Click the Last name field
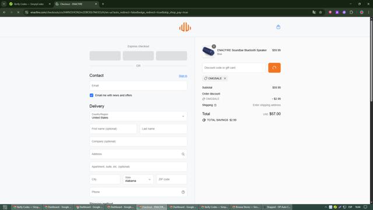The image size is (373, 210). tap(163, 129)
